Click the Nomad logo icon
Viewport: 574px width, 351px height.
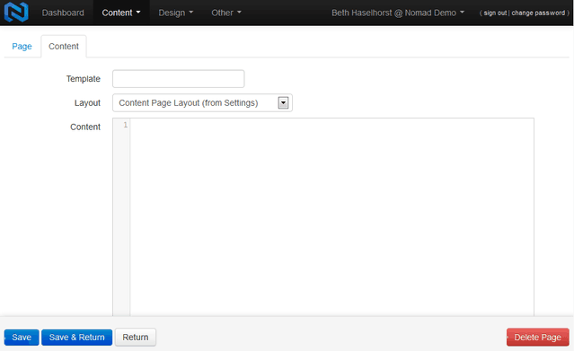click(16, 12)
